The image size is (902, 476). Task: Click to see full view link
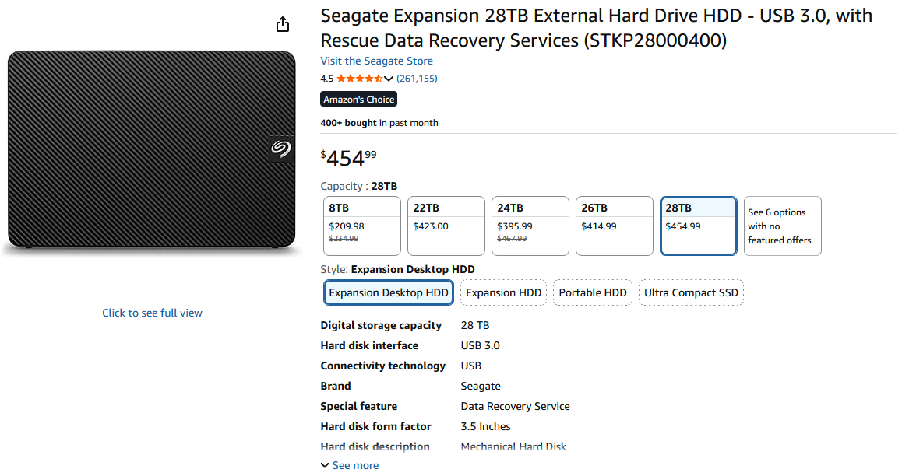coord(152,313)
